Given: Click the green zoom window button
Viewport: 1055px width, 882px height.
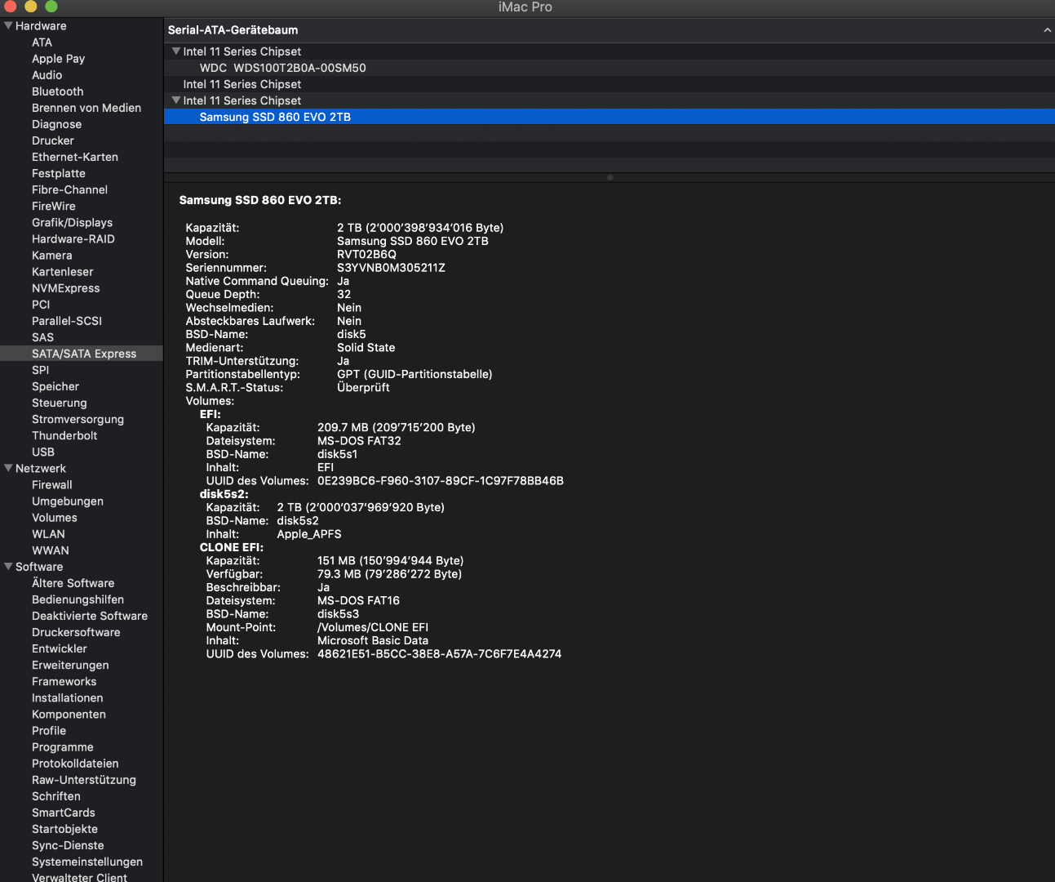Looking at the screenshot, I should (x=51, y=7).
